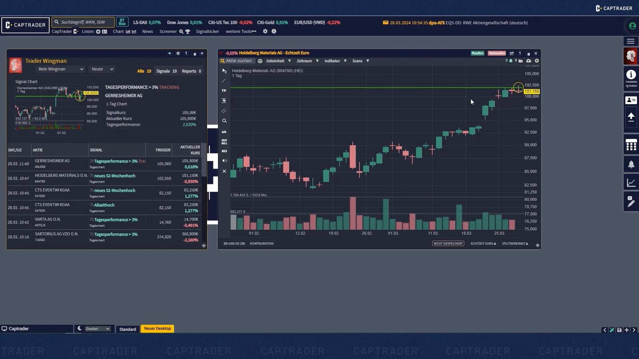The height and width of the screenshot is (359, 639).
Task: Open the Dunkel theme selector
Action: [x=97, y=328]
